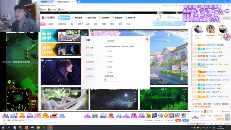Click the 登录 avatar icon in wallpaper app

169,17
